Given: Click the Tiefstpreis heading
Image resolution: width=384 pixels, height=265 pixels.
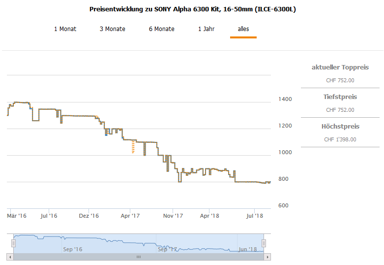Looking at the screenshot, I should pyautogui.click(x=340, y=97).
